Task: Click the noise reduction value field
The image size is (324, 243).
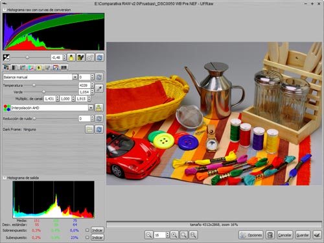Action: coord(85,119)
